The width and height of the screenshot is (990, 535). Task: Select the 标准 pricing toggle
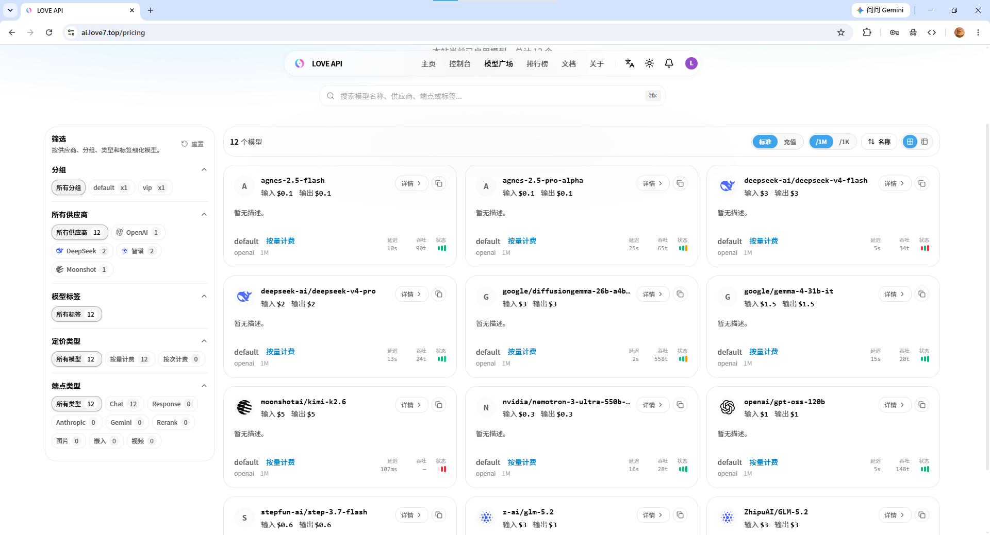765,142
